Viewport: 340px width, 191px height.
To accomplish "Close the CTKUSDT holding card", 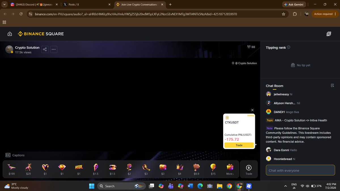I will (x=252, y=110).
